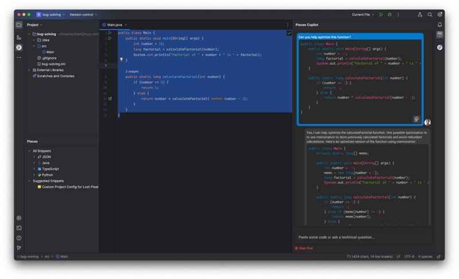Screen dimensions: 459x279
Task: Open the Current File run configuration dropdown
Action: [363, 14]
